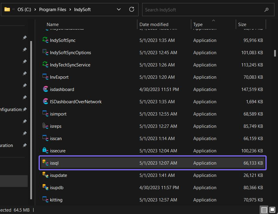Image resolution: width=278 pixels, height=214 pixels.
Task: Refresh the IndySoft folder view
Action: coord(132,10)
